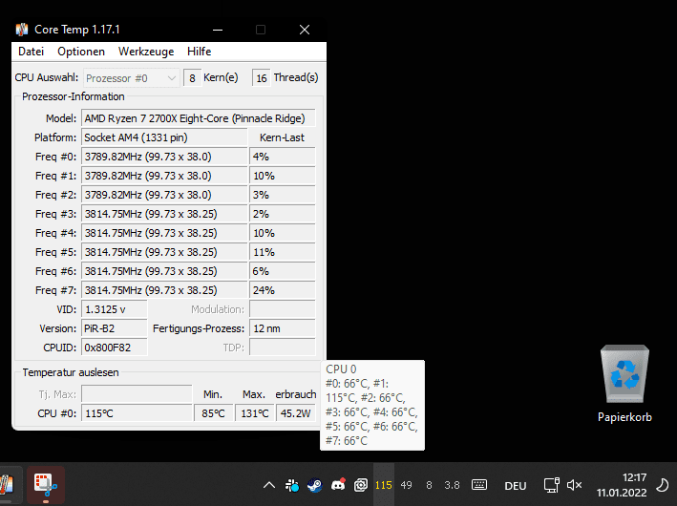Click the screenshot capture tray icon beside Discord
The image size is (677, 506).
(x=361, y=485)
